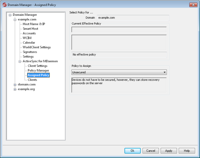This screenshot has height=158, width=200.
Task: Open the Smart Host settings page
Action: coord(30,29)
